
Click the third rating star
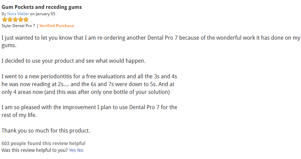point(15,20)
